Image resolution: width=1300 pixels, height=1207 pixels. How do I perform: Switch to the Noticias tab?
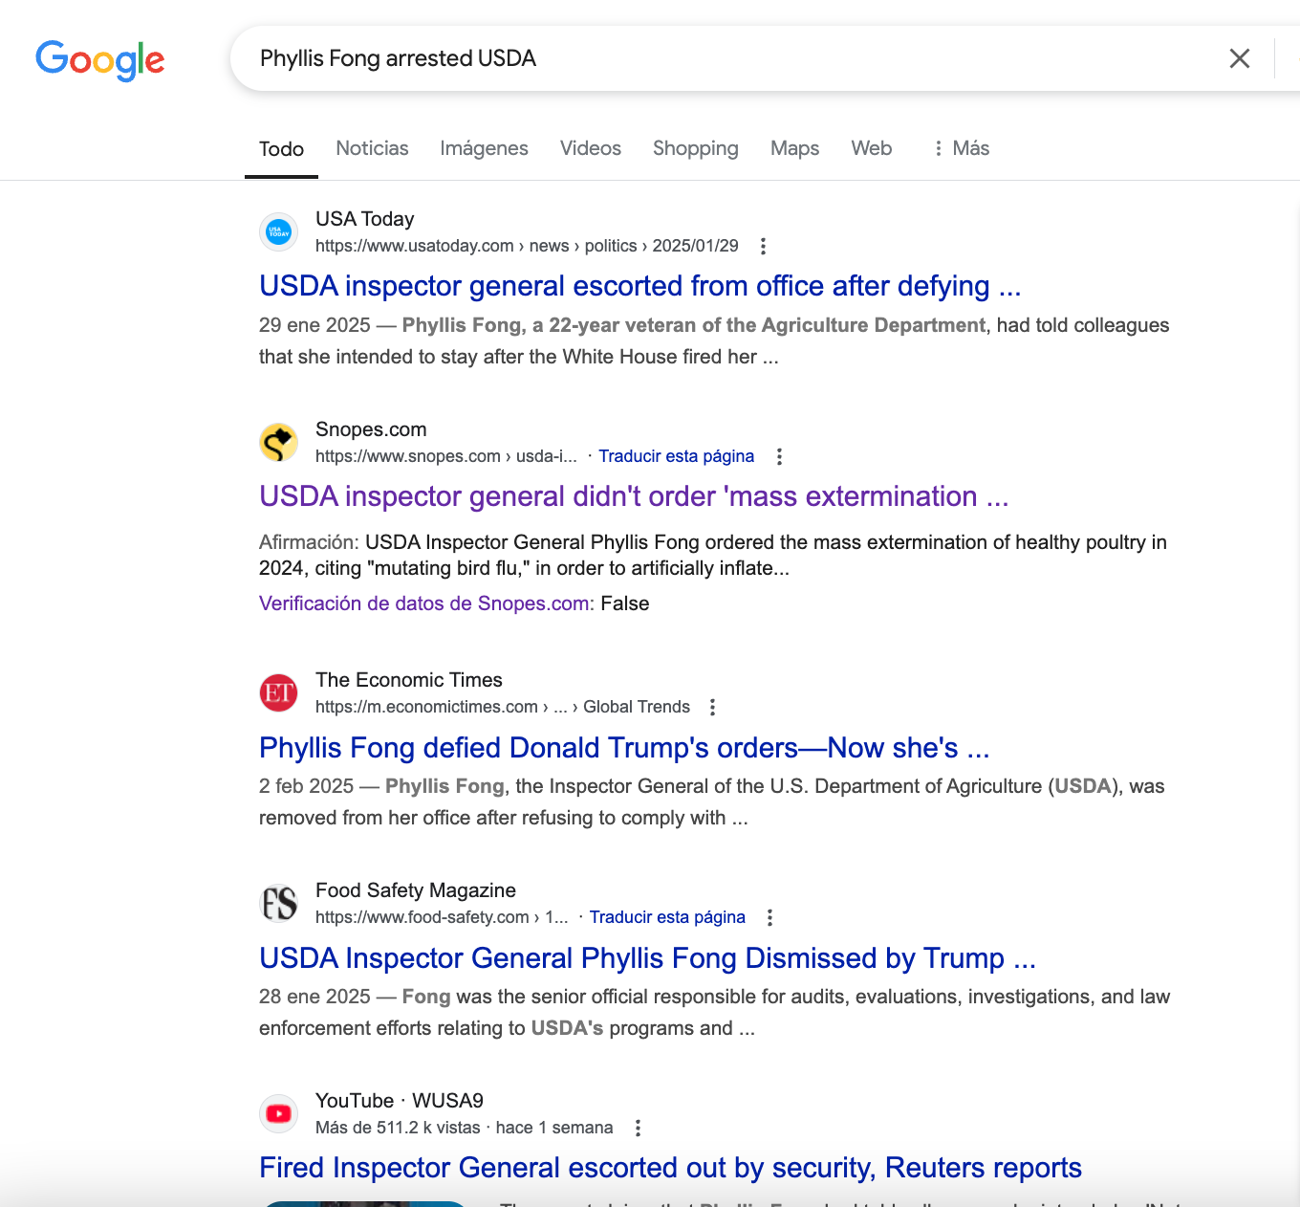[x=372, y=148]
